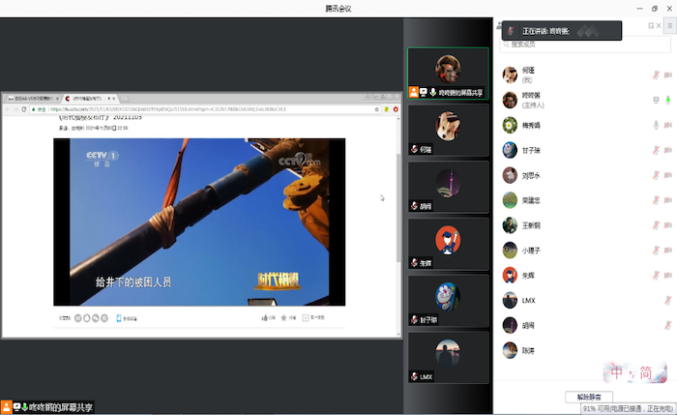
Task: Select the tower avatar video tile
Action: [x=448, y=187]
